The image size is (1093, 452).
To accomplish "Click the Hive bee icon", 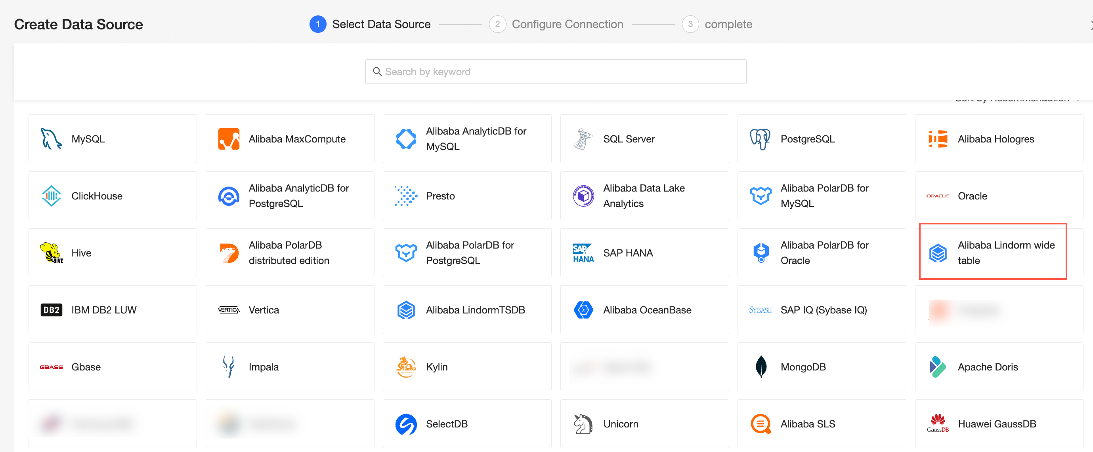I will tap(52, 253).
